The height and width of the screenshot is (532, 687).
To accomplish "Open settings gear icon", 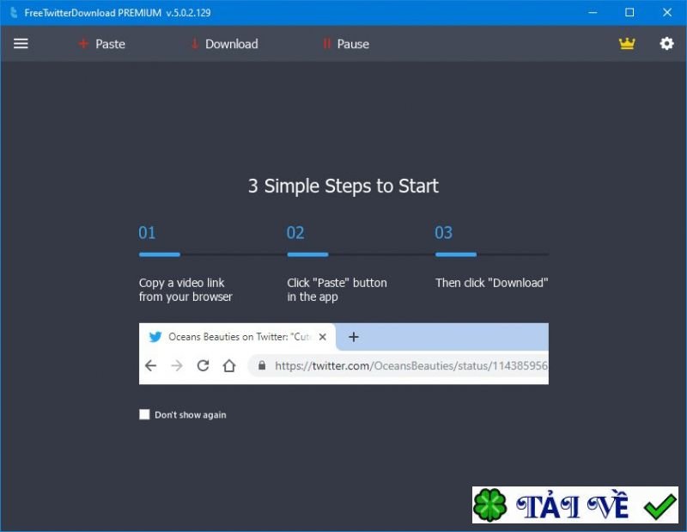I will coord(666,44).
